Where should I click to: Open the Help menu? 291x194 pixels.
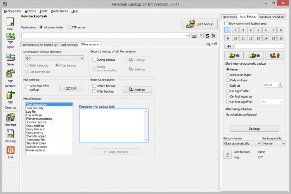[x=75, y=11]
